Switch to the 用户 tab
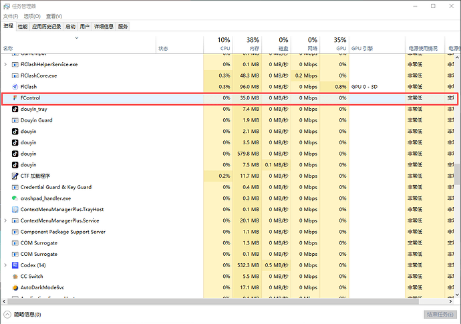The height and width of the screenshot is (324, 461). 85,27
